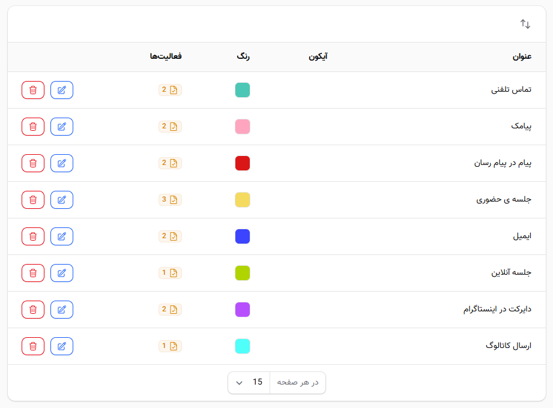Delete the پیامک row
The width and height of the screenshot is (553, 408).
click(x=33, y=127)
